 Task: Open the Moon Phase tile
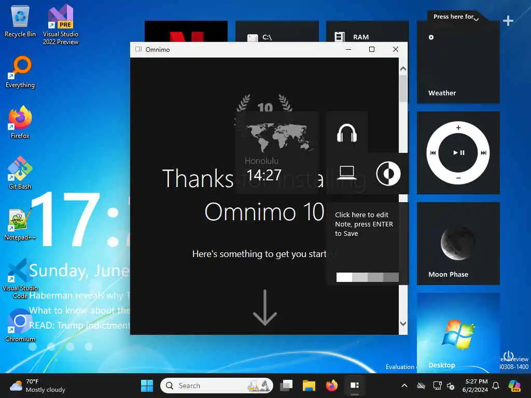coord(458,244)
